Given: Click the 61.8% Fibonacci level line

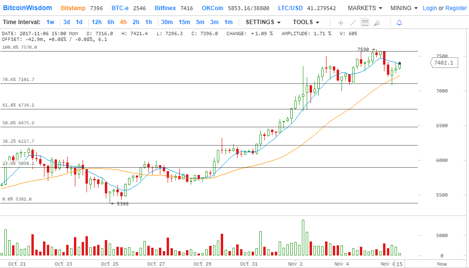Looking at the screenshot, I should pos(193,109).
